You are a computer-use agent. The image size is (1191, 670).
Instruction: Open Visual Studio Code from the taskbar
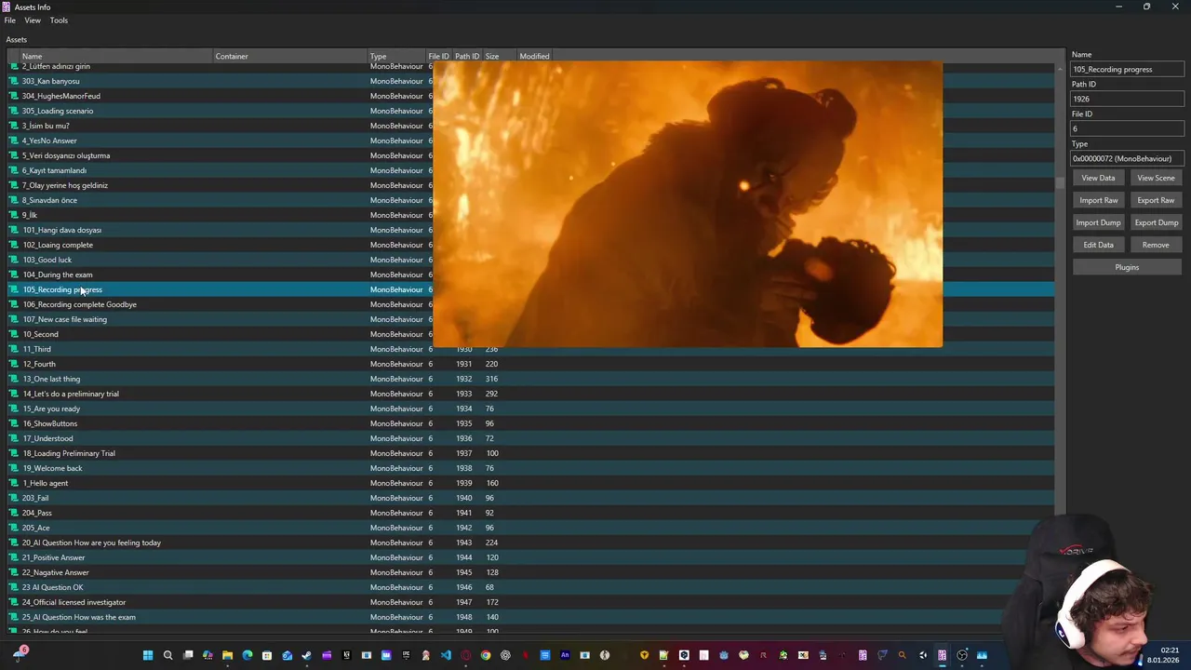click(446, 655)
